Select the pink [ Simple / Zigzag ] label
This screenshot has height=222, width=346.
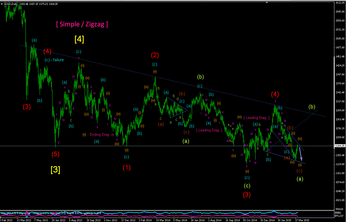click(x=82, y=24)
